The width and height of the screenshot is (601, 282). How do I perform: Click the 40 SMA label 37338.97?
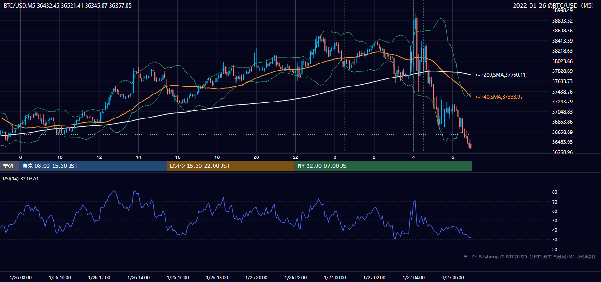[498, 97]
